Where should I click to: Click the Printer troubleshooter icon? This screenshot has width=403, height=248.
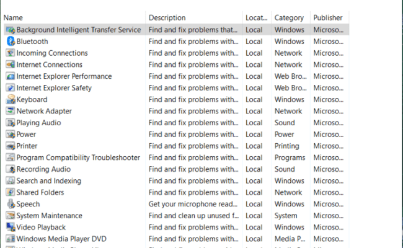tap(11, 146)
